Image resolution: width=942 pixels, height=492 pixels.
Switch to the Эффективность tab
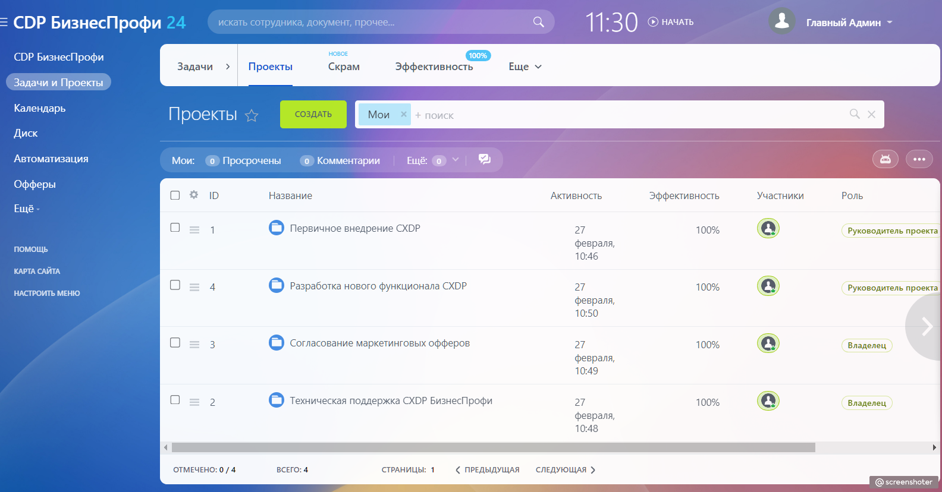pyautogui.click(x=434, y=67)
